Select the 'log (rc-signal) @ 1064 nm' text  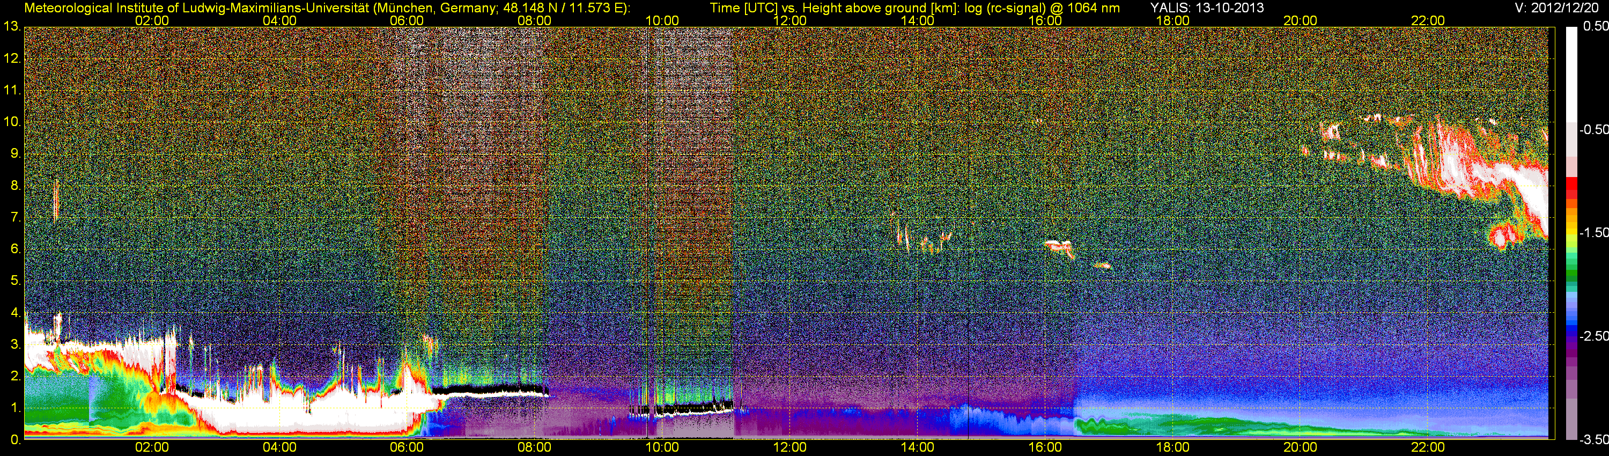[1043, 8]
